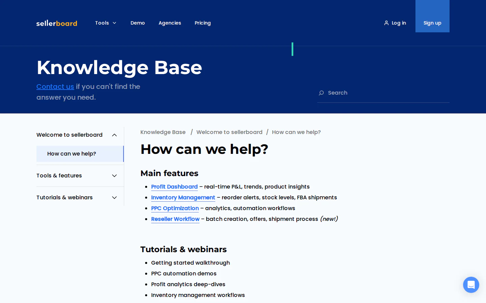Open the PPC Optimization link
This screenshot has height=303, width=486.
[x=175, y=208]
